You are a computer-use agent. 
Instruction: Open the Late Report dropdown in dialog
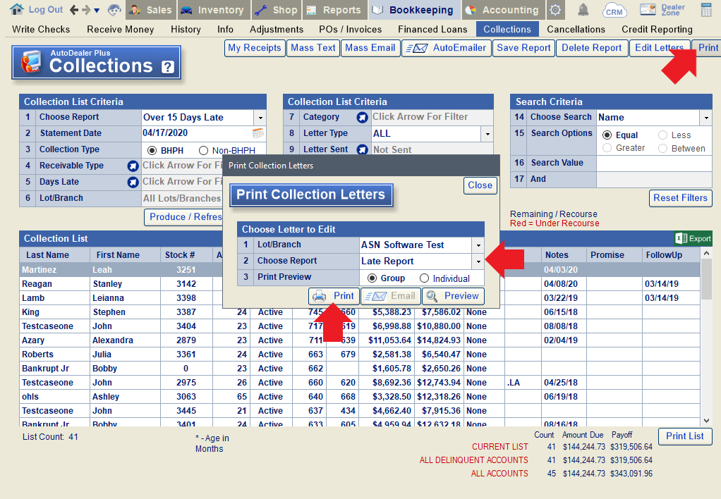pos(478,262)
